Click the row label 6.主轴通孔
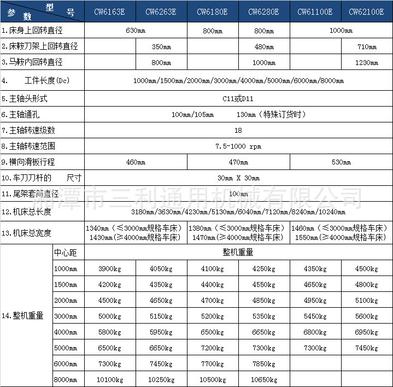The image size is (393, 387). [21, 115]
